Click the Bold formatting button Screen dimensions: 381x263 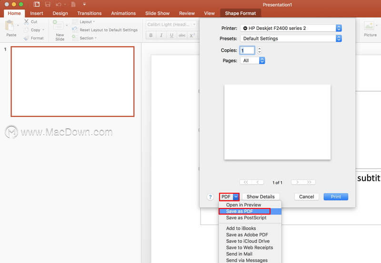[x=151, y=35]
